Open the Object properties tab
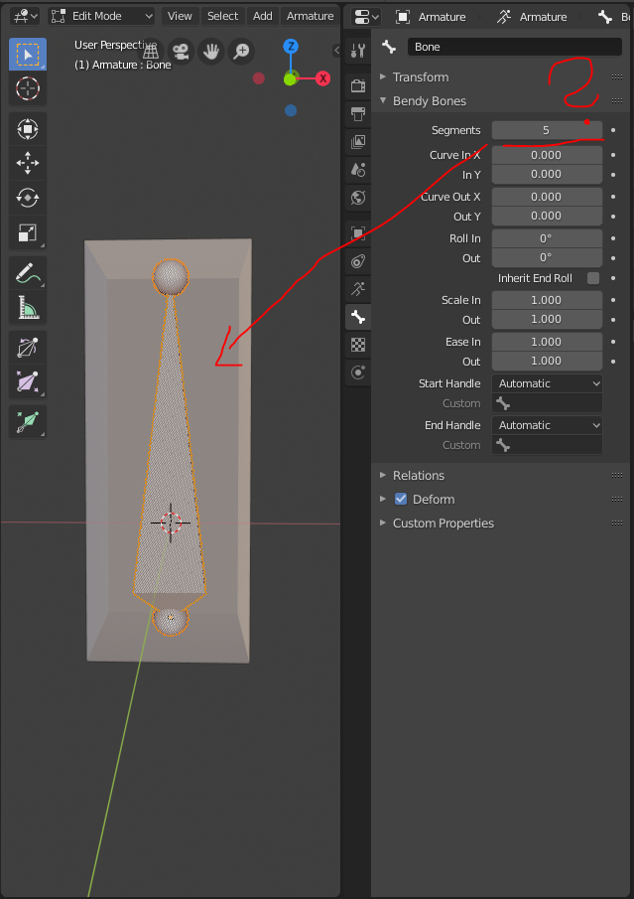 coord(358,232)
